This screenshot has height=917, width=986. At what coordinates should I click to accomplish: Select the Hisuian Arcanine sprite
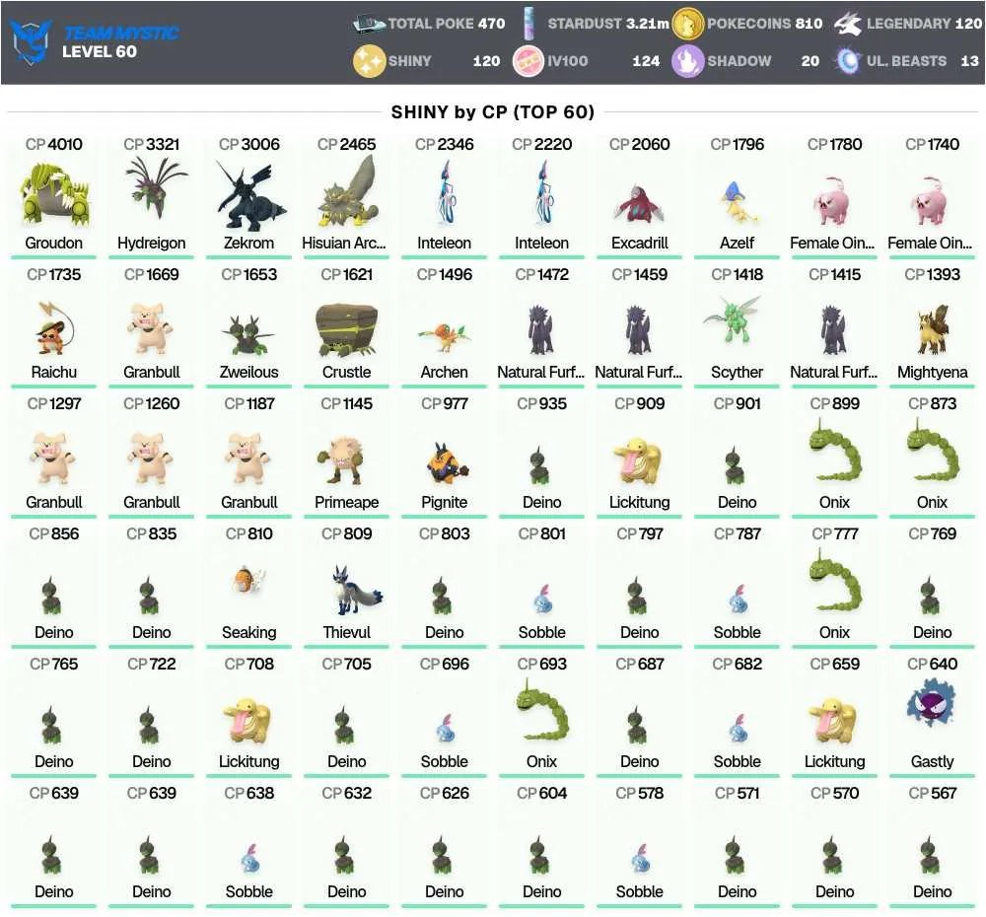pyautogui.click(x=346, y=192)
